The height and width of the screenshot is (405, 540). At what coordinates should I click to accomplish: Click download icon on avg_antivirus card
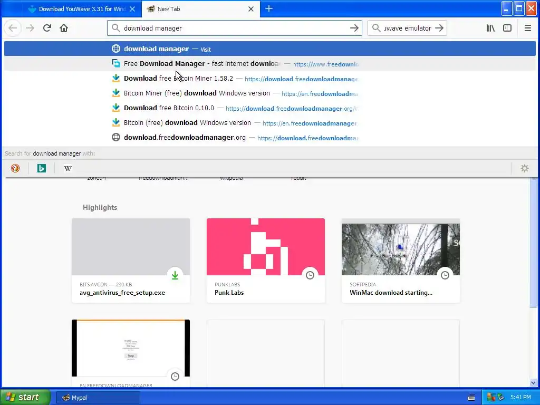[175, 275]
